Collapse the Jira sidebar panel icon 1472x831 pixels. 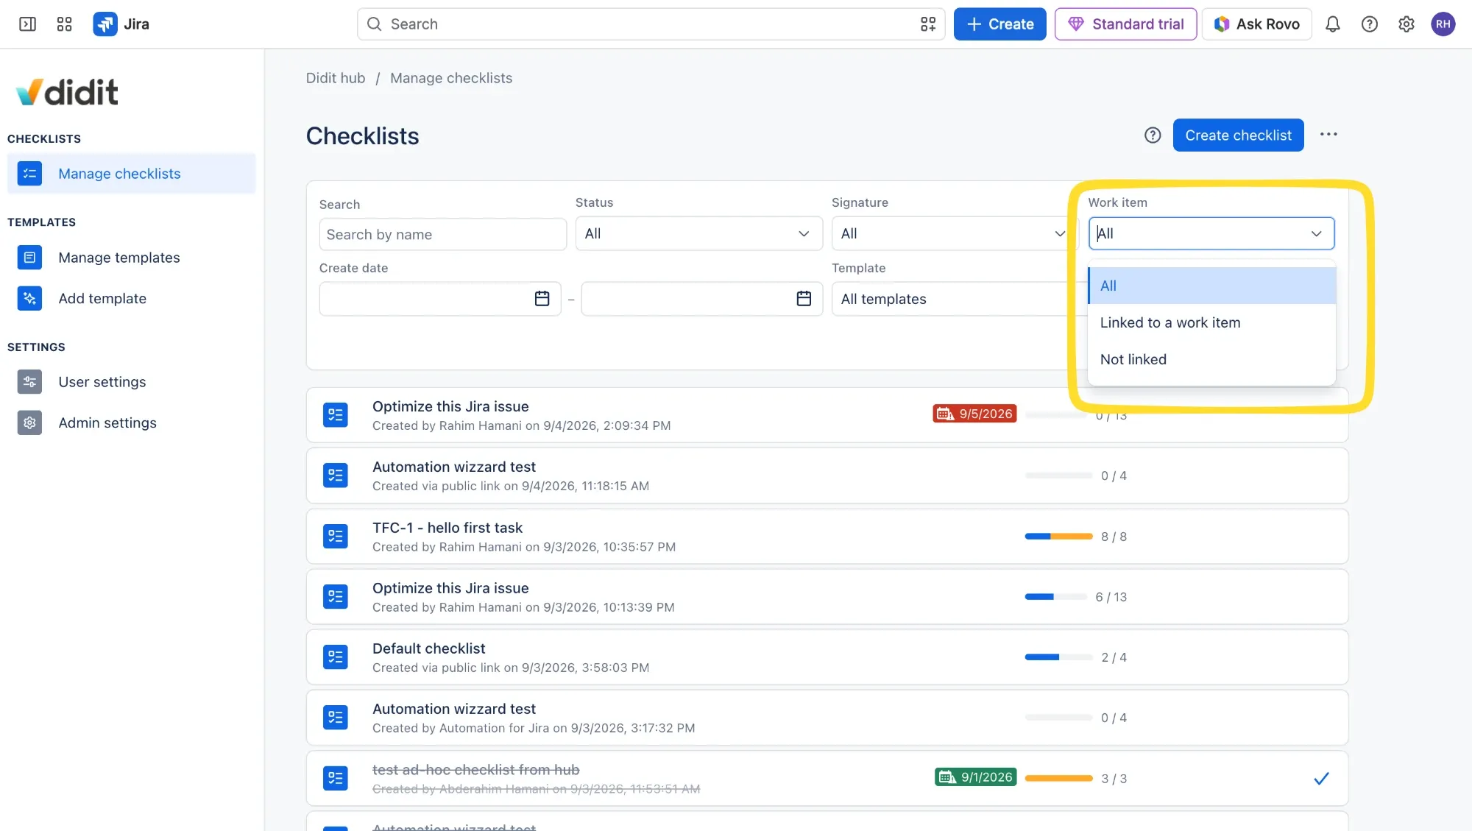[x=27, y=24]
